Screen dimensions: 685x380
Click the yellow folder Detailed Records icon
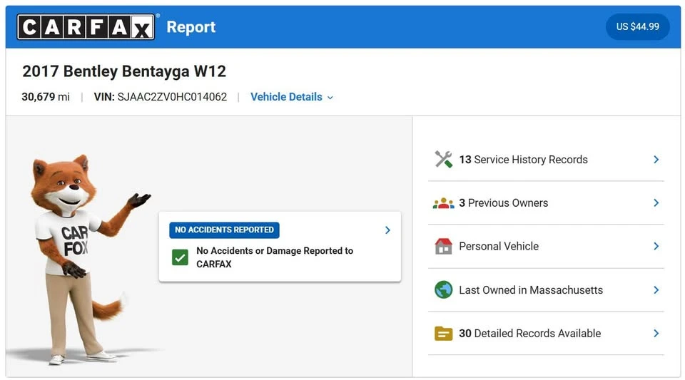[443, 334]
